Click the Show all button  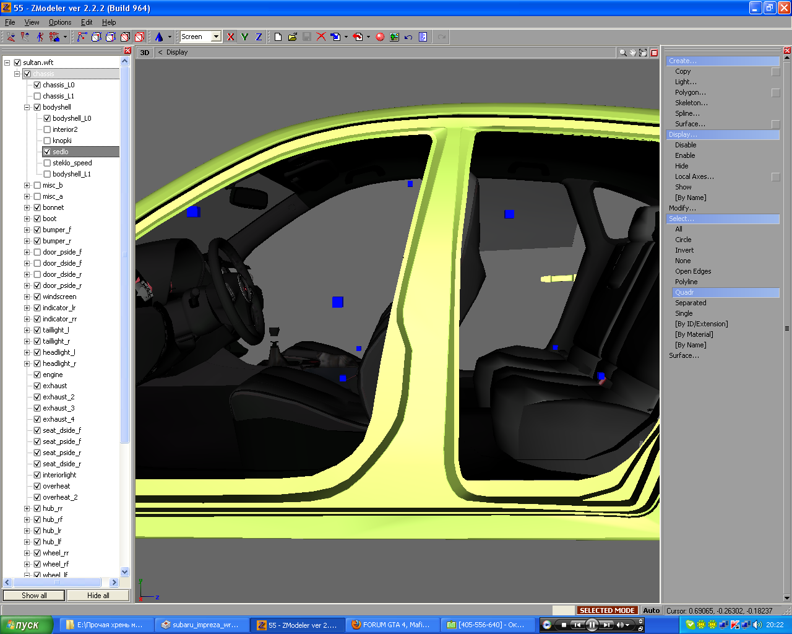[34, 596]
